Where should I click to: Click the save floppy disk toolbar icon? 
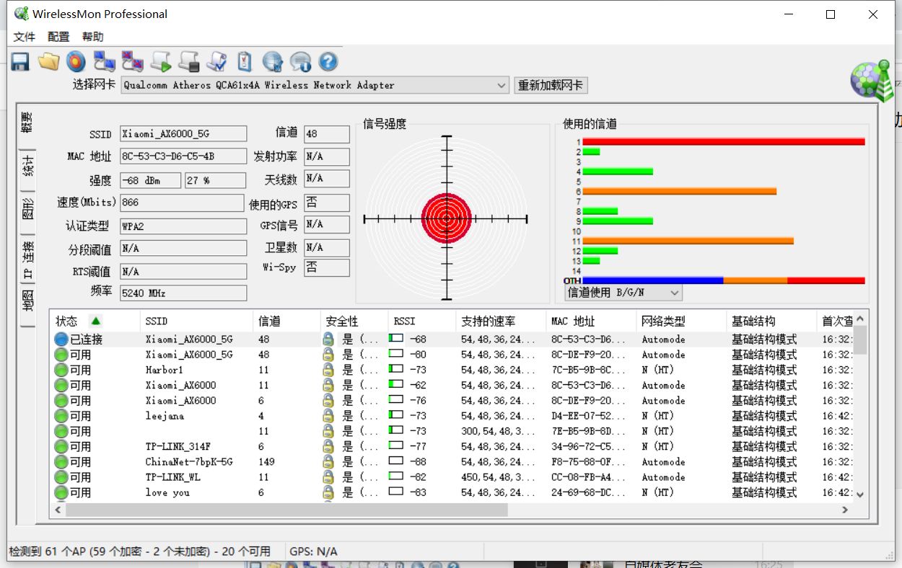[19, 61]
